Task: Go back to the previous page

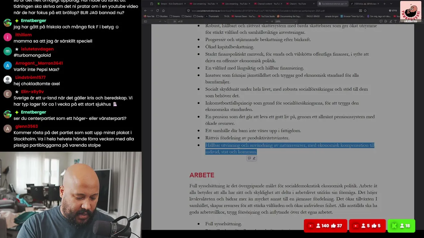Action: [145, 11]
